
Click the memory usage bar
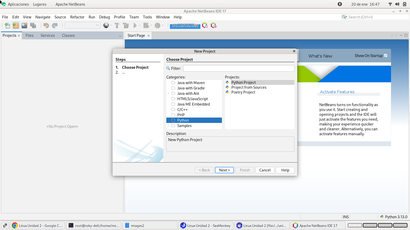point(185,26)
